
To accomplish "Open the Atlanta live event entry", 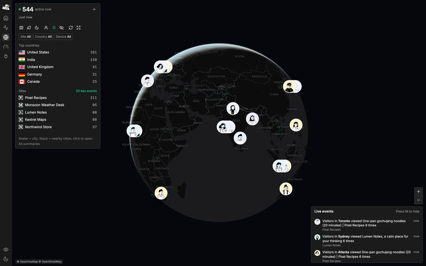I will pos(367,256).
